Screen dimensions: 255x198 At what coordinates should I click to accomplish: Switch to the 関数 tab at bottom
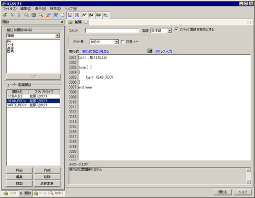(x=25, y=193)
